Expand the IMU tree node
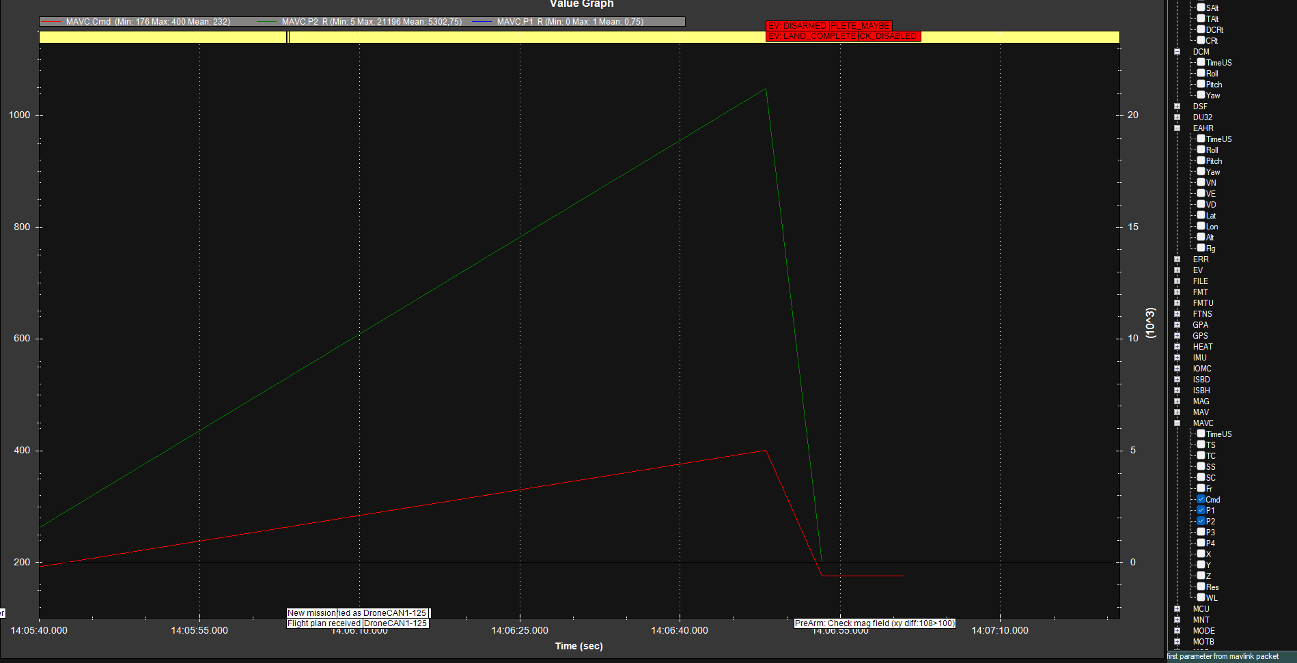This screenshot has width=1297, height=663. 1177,358
